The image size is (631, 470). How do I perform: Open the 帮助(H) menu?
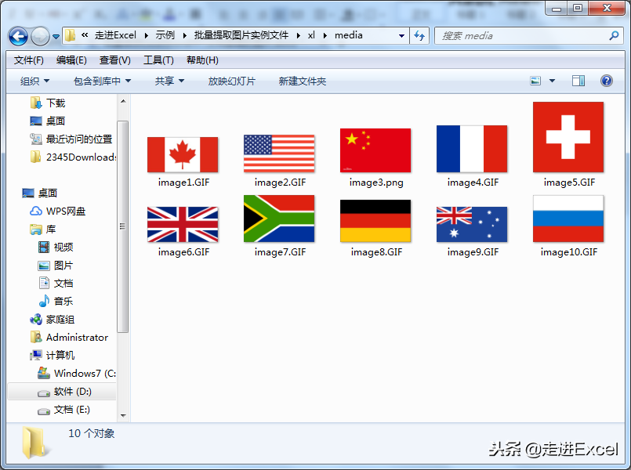point(202,60)
